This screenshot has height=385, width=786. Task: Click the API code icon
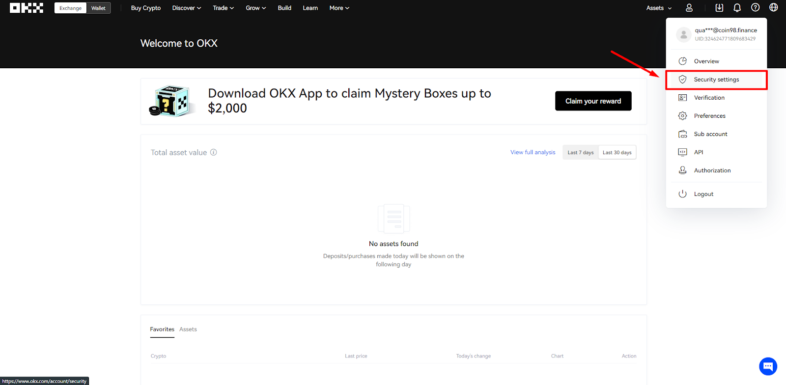coord(682,152)
